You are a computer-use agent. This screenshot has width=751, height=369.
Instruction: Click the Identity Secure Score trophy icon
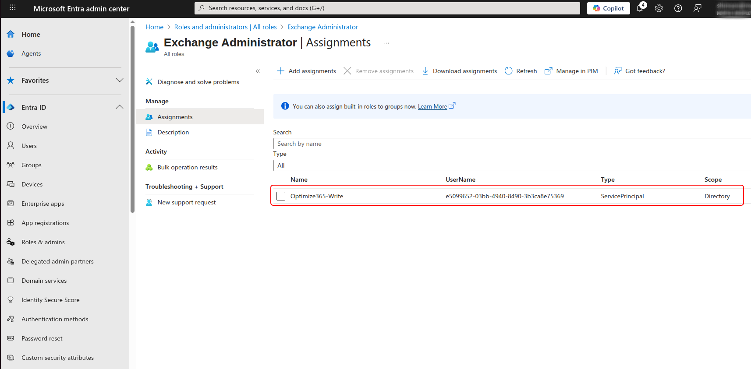coord(11,300)
